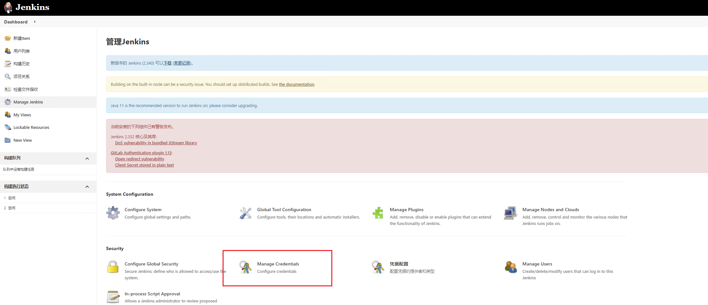The image size is (708, 305).
Task: Open New View sidebar text
Action: pos(23,140)
